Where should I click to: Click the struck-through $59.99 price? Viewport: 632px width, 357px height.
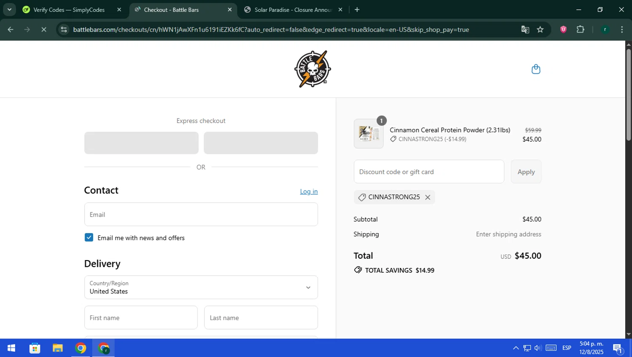[533, 130]
